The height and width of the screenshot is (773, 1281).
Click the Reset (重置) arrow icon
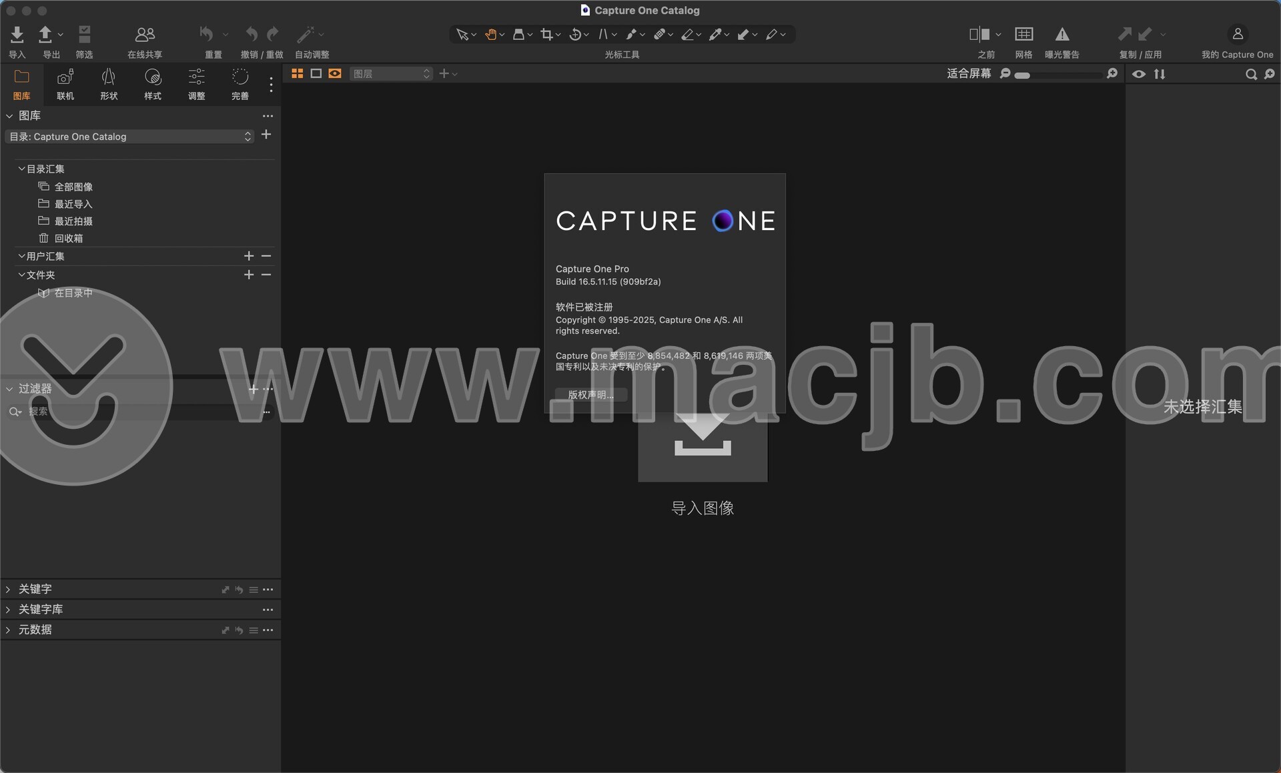[207, 33]
